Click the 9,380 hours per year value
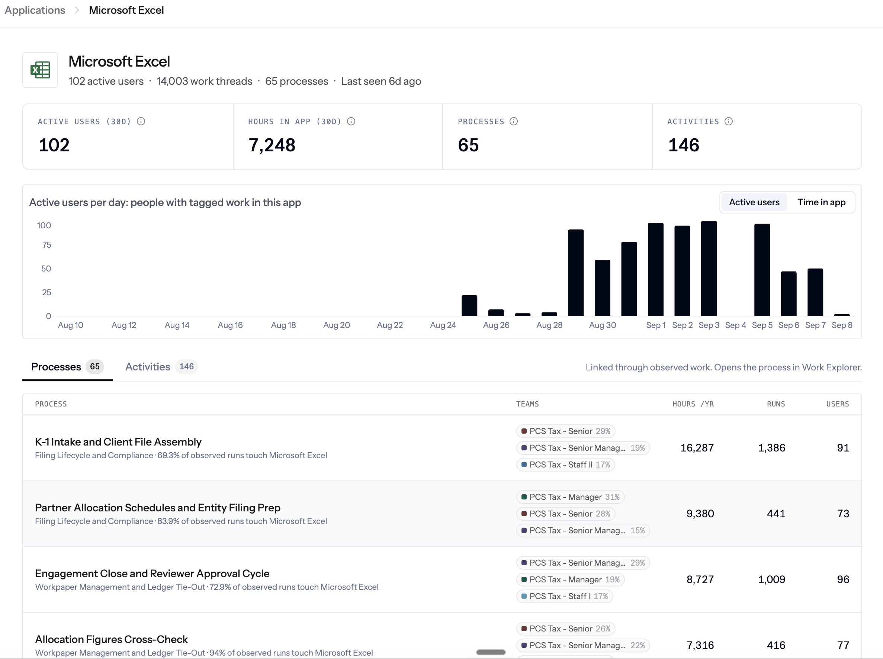 point(700,514)
